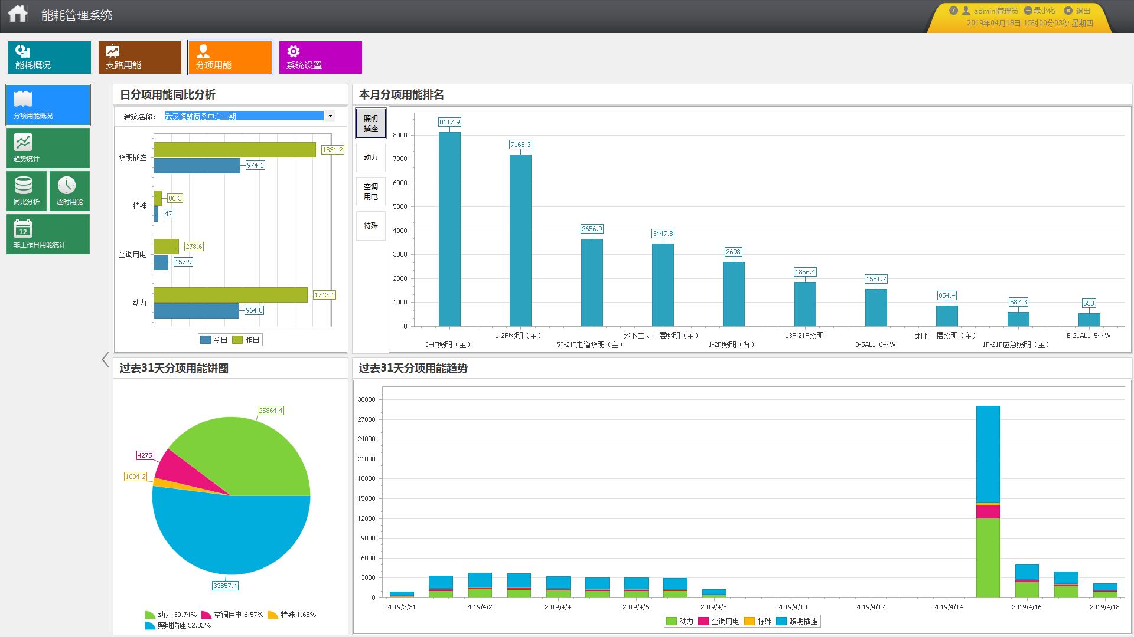Open the 逐时用能 clock icon tile
Screen dimensions: 1134x637
70,191
